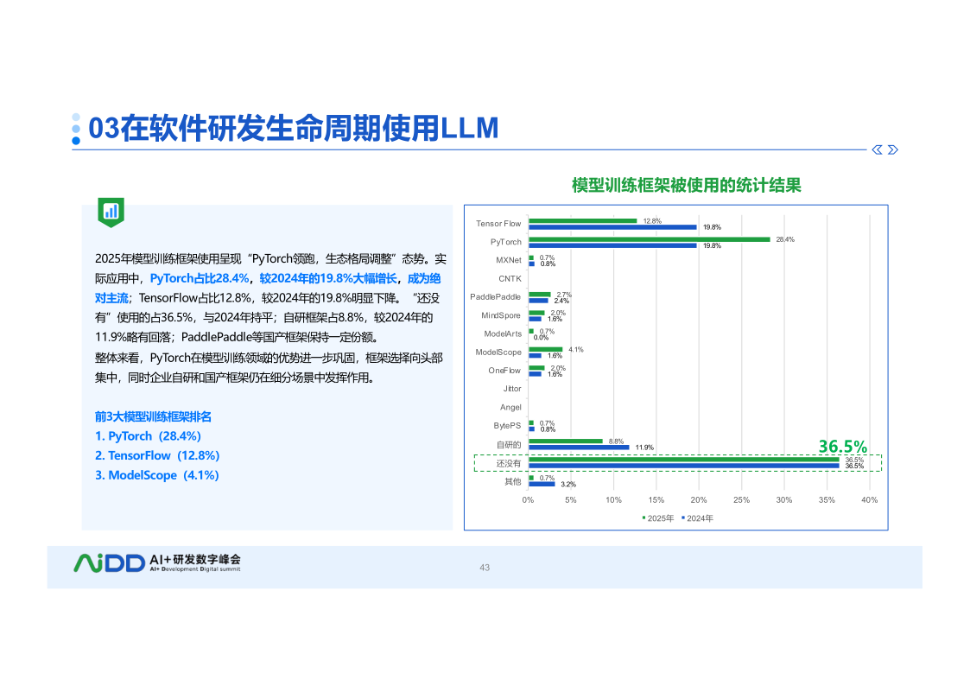This screenshot has width=970, height=686.
Task: Click the Jittor axis label
Action: (x=511, y=389)
